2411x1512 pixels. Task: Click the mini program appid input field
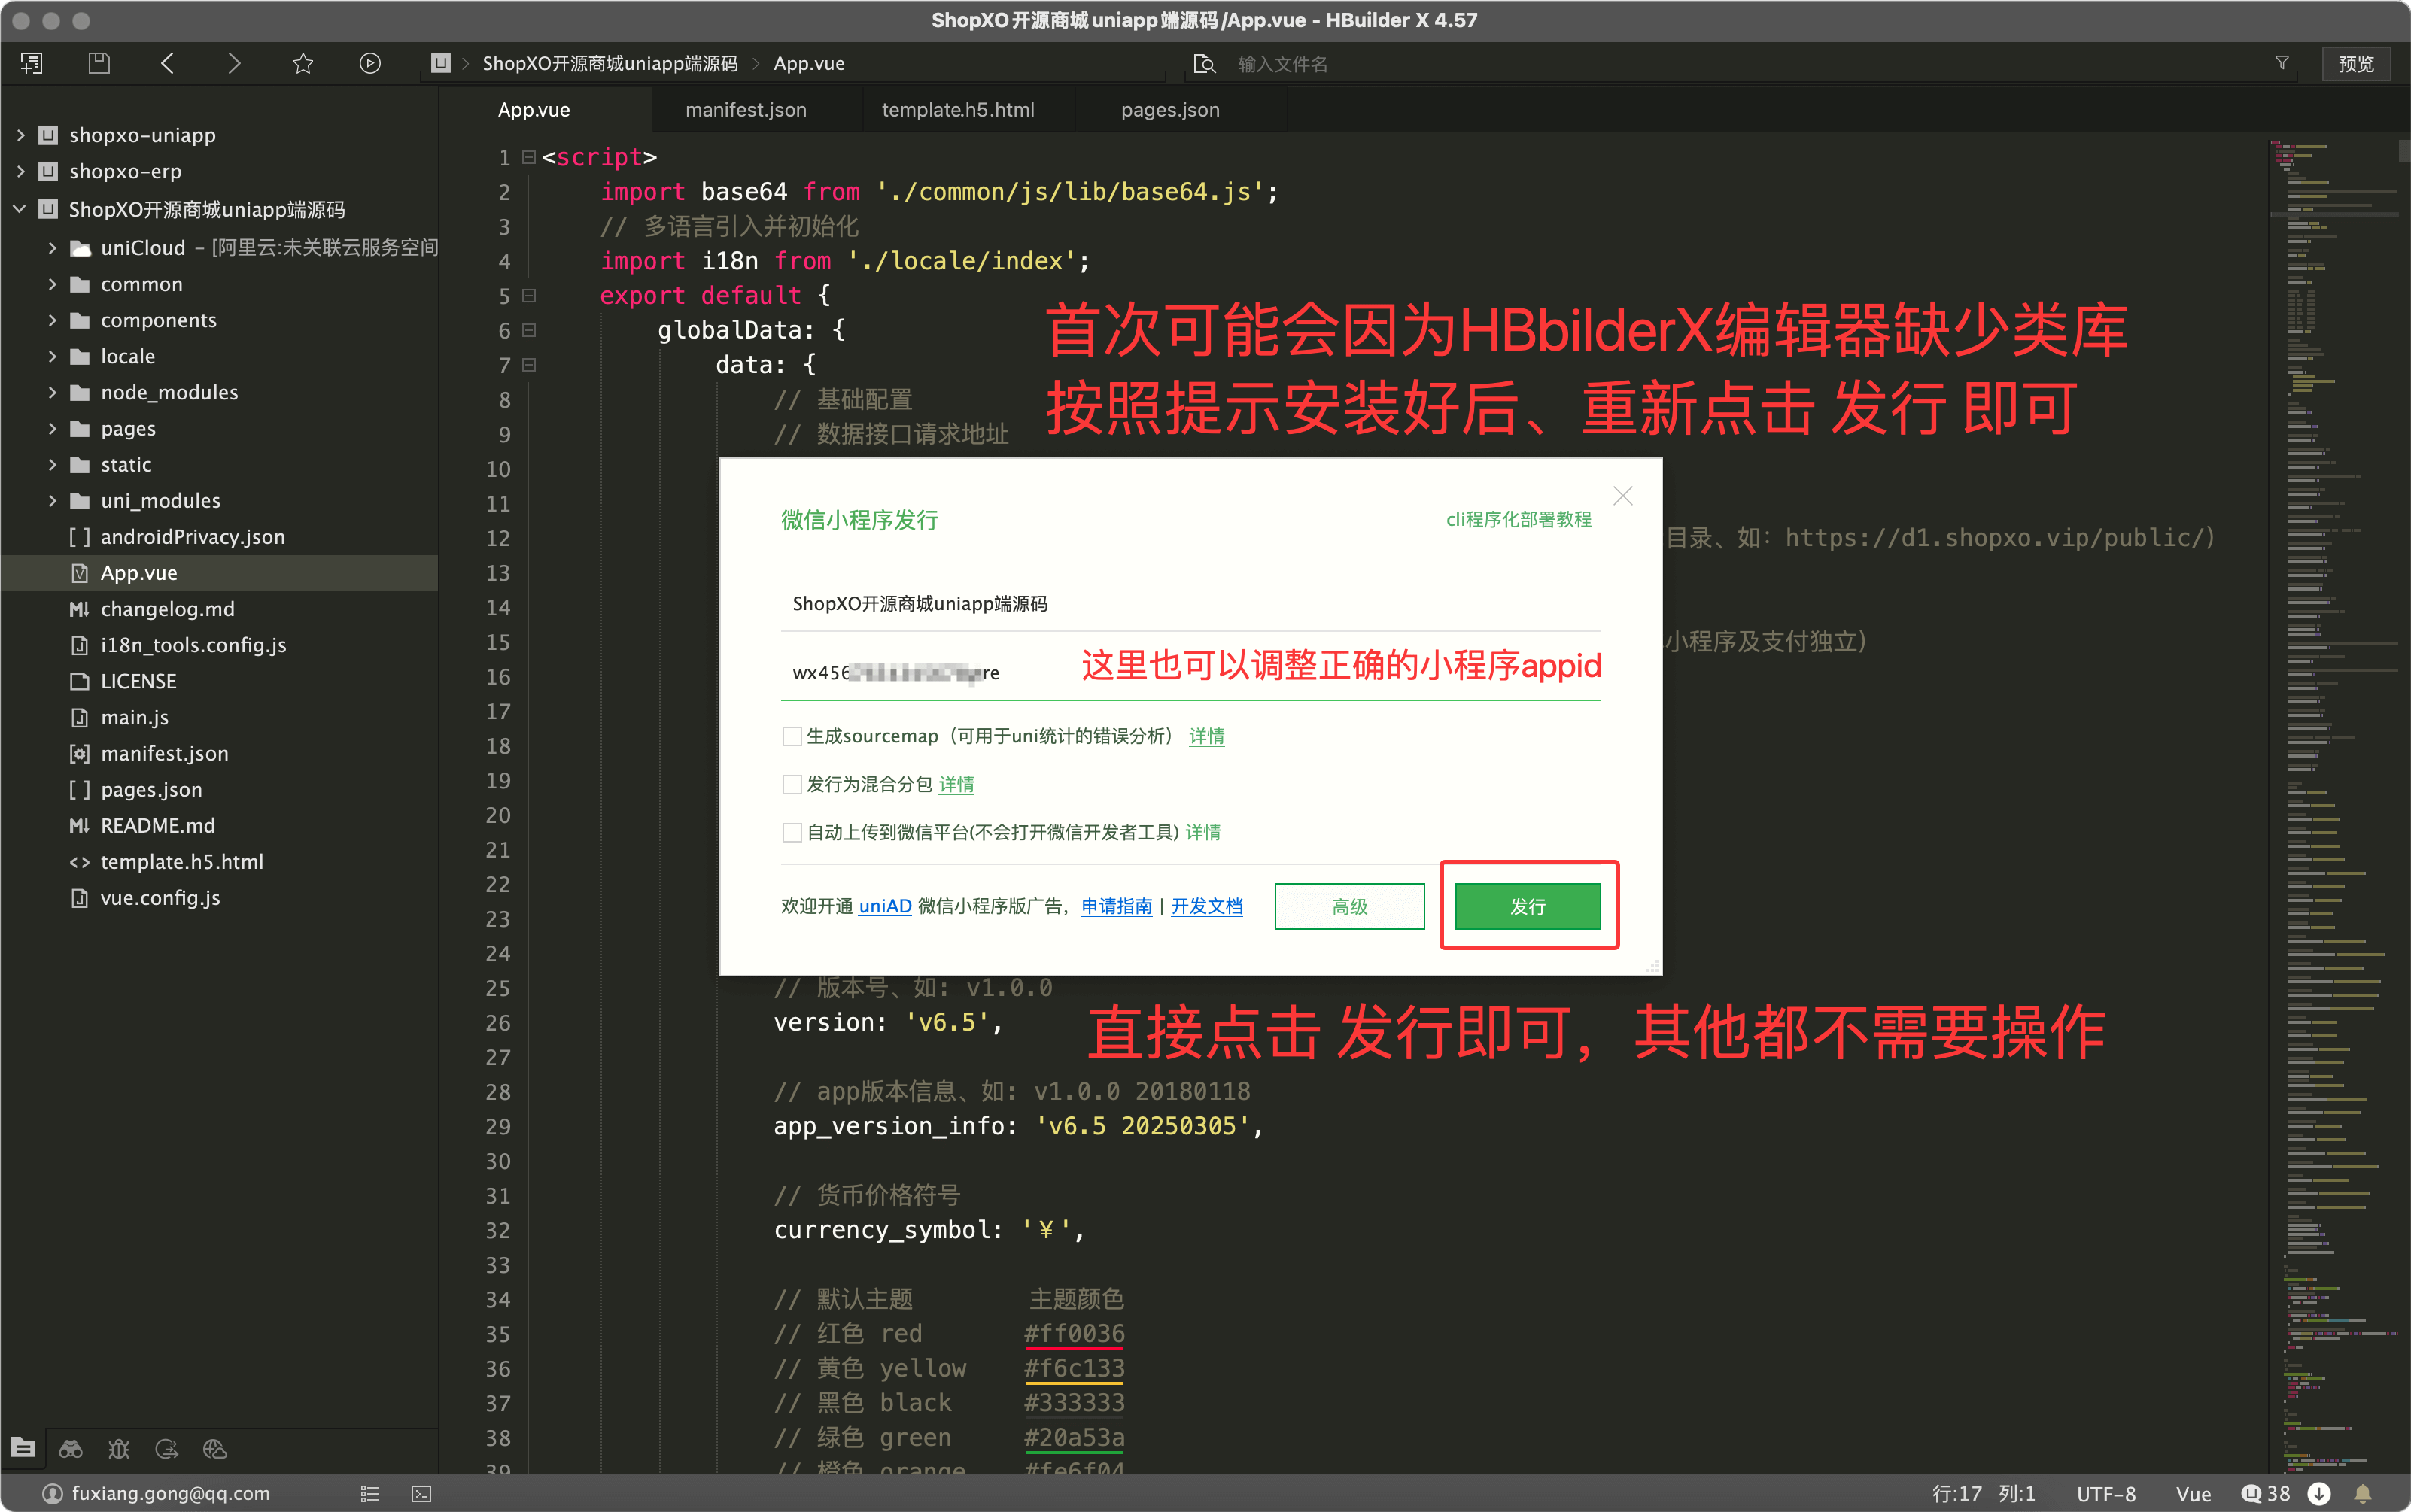tap(1190, 672)
